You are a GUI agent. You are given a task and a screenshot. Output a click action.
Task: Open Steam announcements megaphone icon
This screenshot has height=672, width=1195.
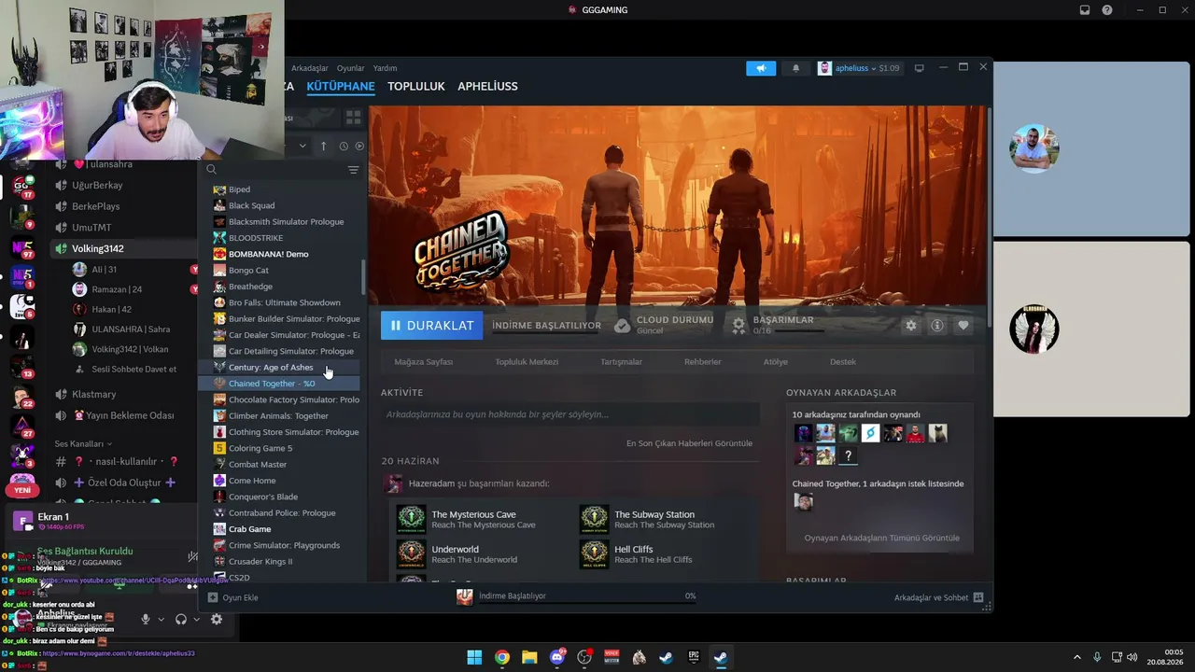761,68
